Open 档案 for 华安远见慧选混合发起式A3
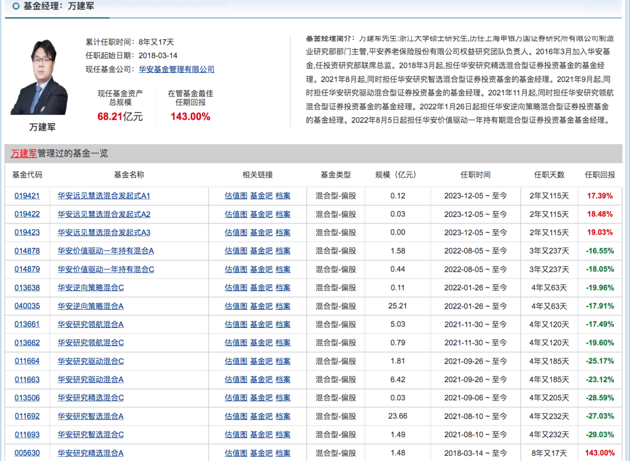The width and height of the screenshot is (630, 461). click(283, 232)
